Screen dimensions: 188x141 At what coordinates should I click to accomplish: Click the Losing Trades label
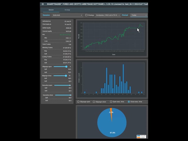(47, 57)
